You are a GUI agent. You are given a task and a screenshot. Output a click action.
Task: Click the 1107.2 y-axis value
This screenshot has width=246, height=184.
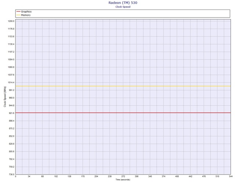pyautogui.click(x=11, y=52)
